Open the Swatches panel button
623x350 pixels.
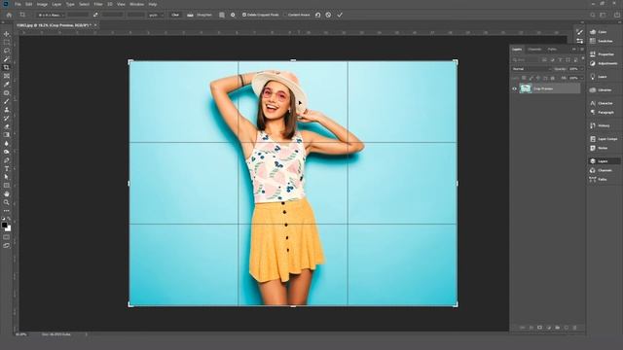[x=602, y=41]
